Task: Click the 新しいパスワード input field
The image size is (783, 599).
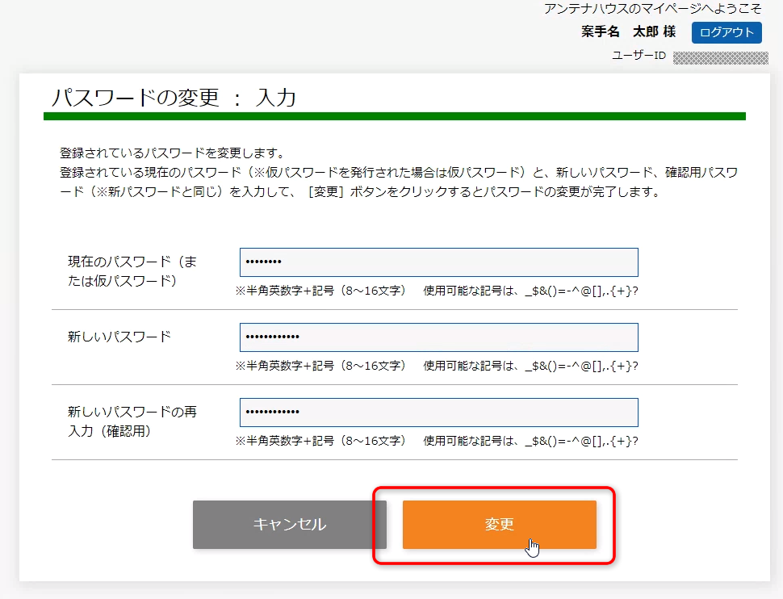Action: (438, 337)
